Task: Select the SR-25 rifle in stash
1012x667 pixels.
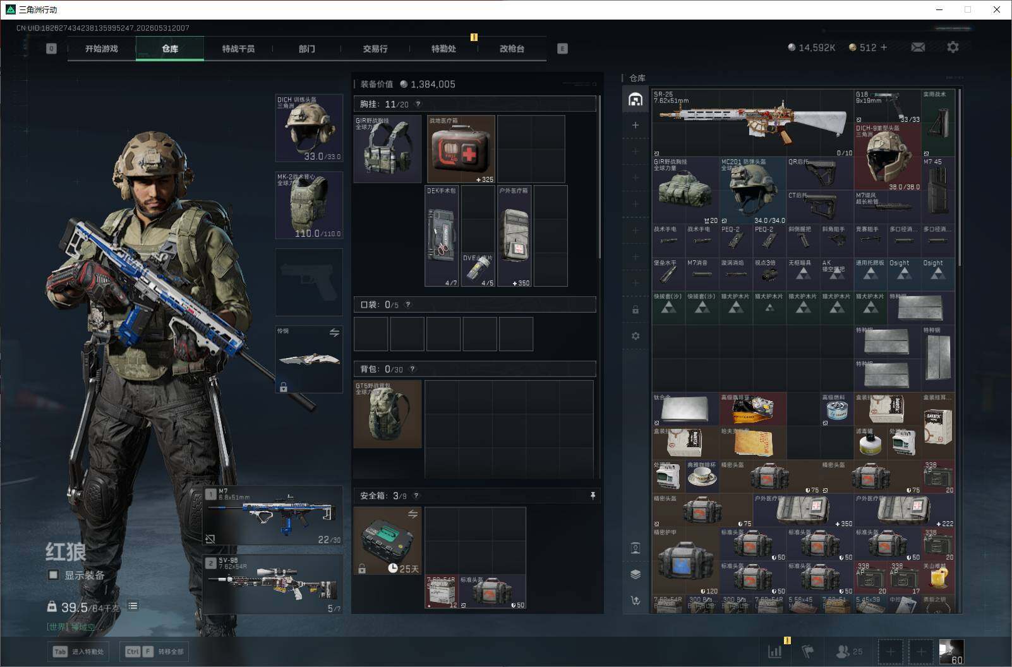Action: 752,123
